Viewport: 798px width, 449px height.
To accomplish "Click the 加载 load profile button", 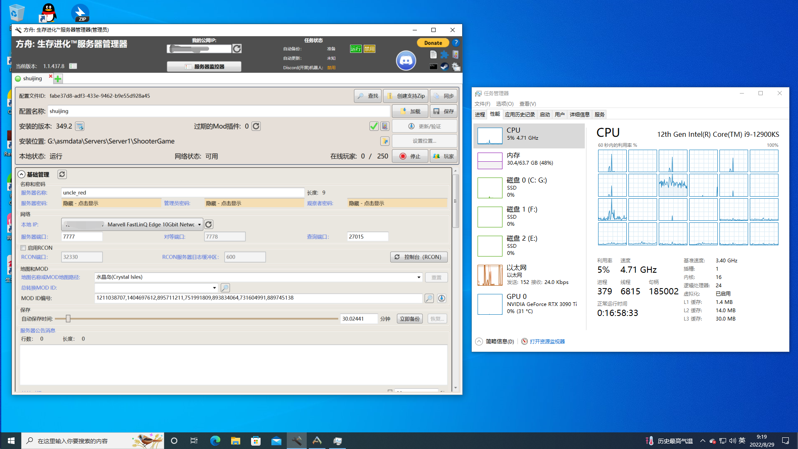I will (x=410, y=111).
